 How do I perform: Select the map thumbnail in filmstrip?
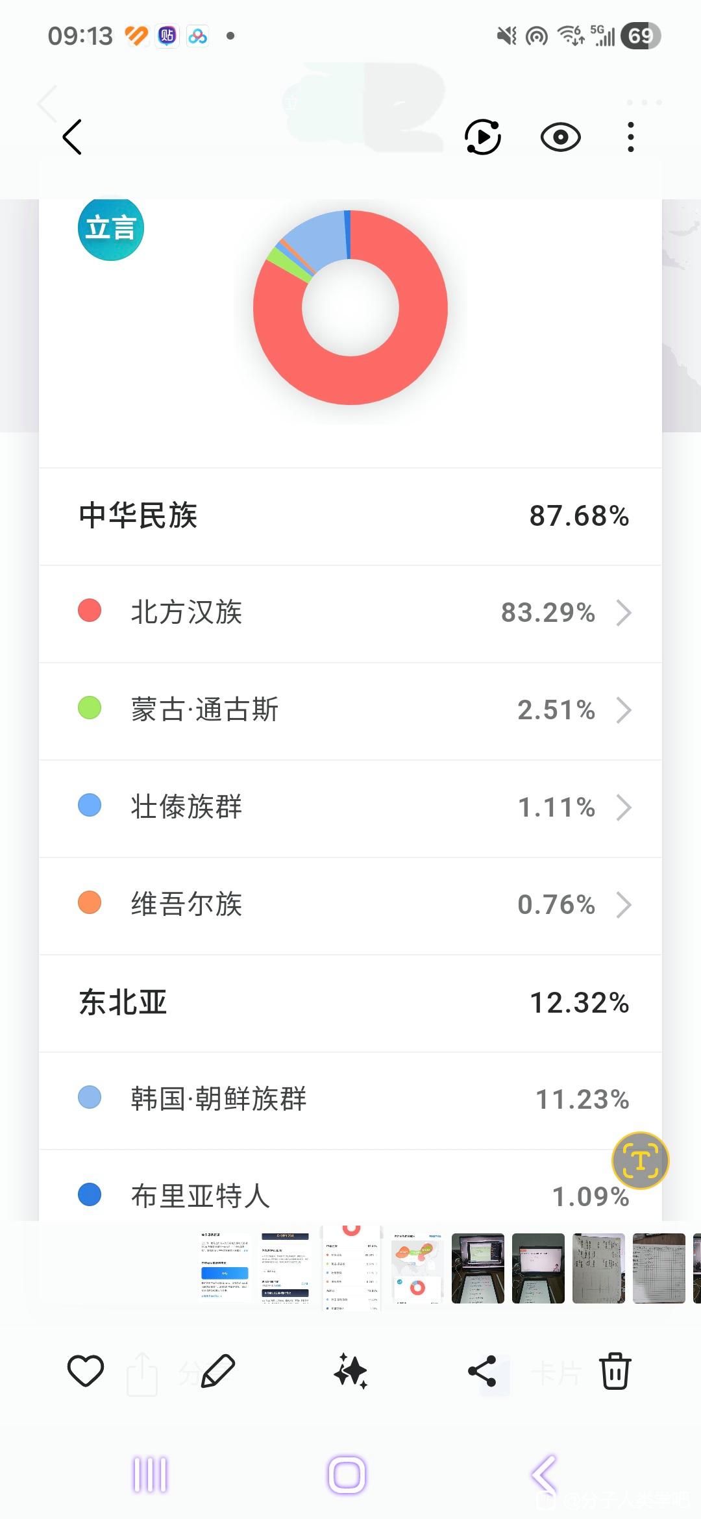pyautogui.click(x=417, y=1268)
